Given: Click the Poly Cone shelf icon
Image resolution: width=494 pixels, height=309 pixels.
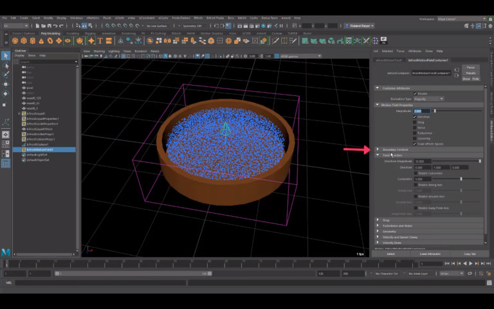Looking at the screenshot, I should (41, 41).
